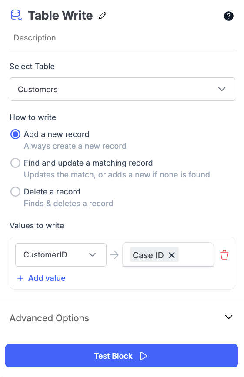Run the Test Block button

click(122, 356)
